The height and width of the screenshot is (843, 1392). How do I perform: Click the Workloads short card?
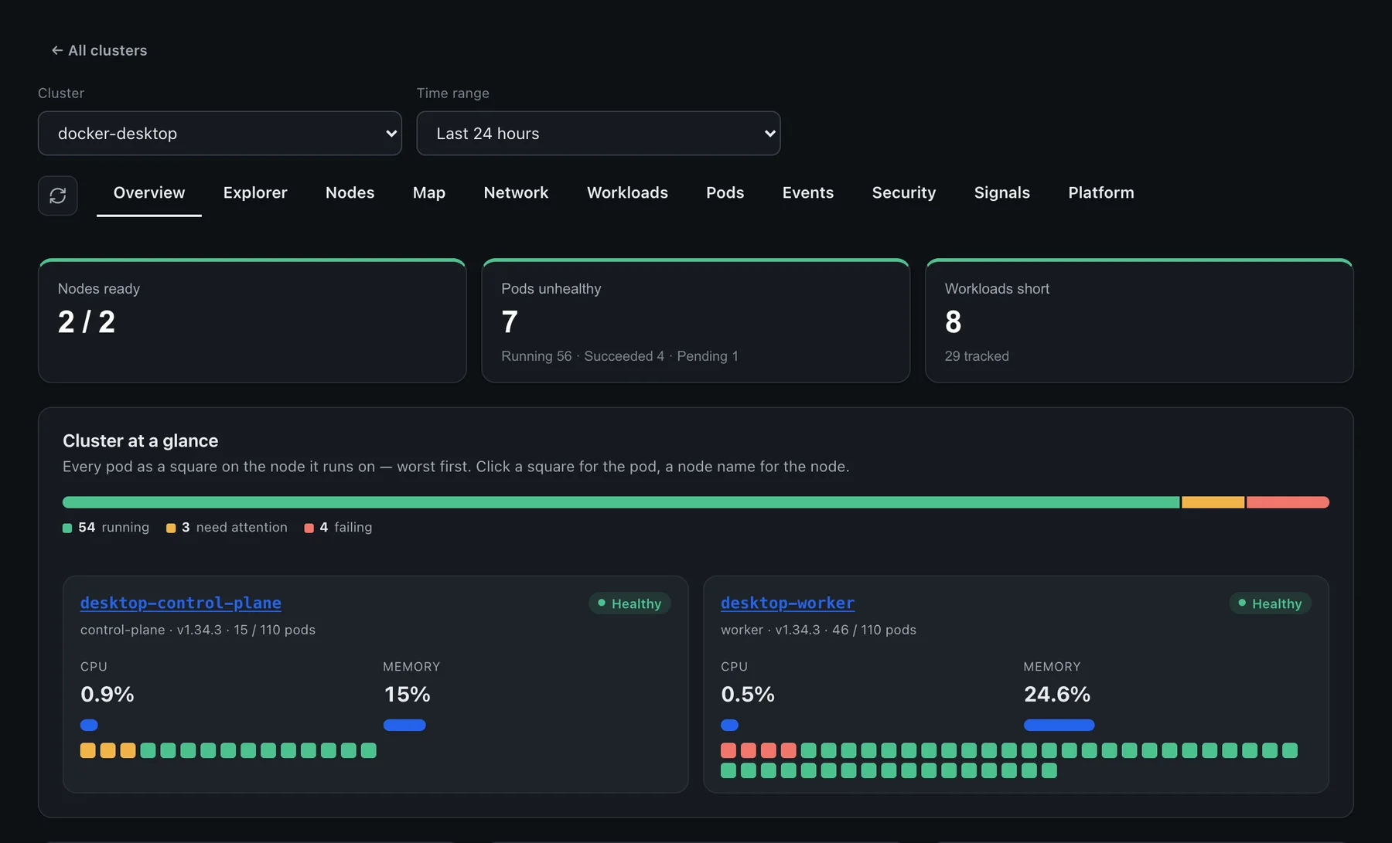click(x=1139, y=321)
